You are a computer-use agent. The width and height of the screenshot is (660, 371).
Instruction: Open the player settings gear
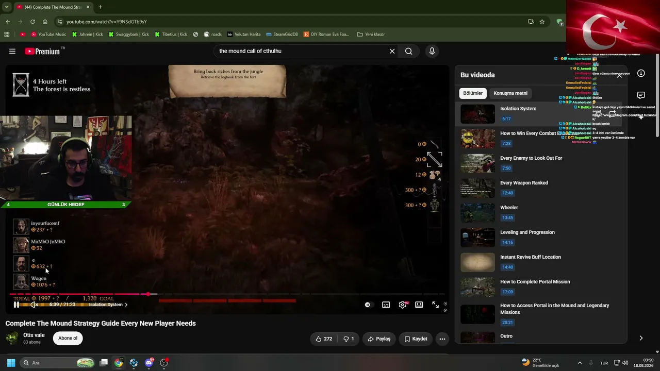[x=402, y=305]
